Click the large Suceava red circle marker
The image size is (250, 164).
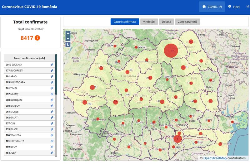click(x=171, y=50)
